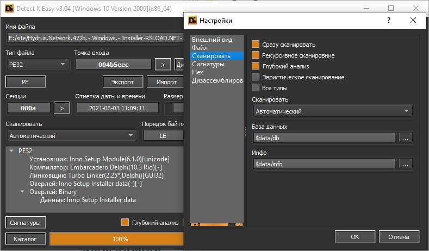The width and height of the screenshot is (429, 251).
Task: Open Тип файла PE32 dropdown
Action: click(x=38, y=65)
